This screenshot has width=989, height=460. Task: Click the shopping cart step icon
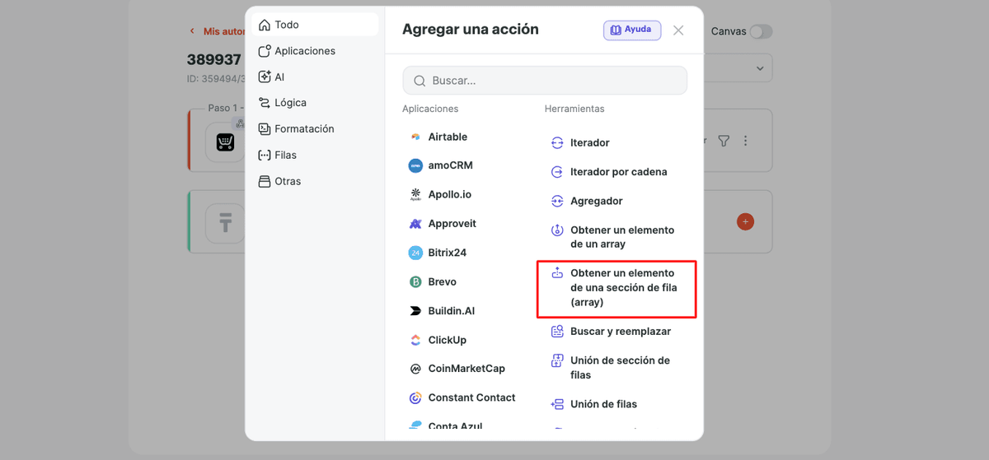coord(225,142)
